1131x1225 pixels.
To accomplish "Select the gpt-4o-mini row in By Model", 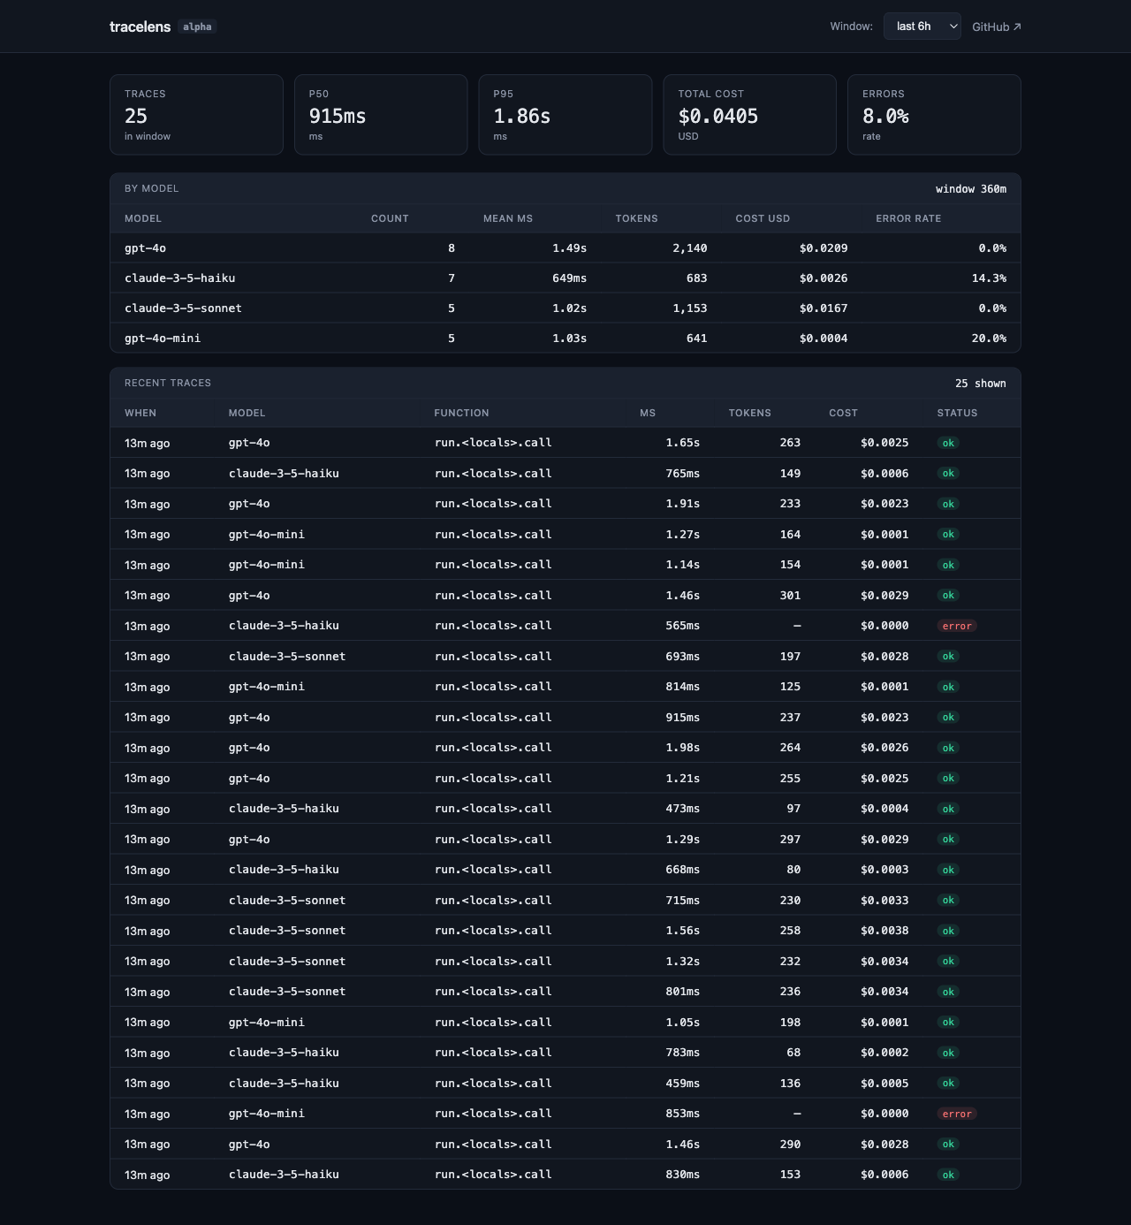I will pyautogui.click(x=565, y=339).
